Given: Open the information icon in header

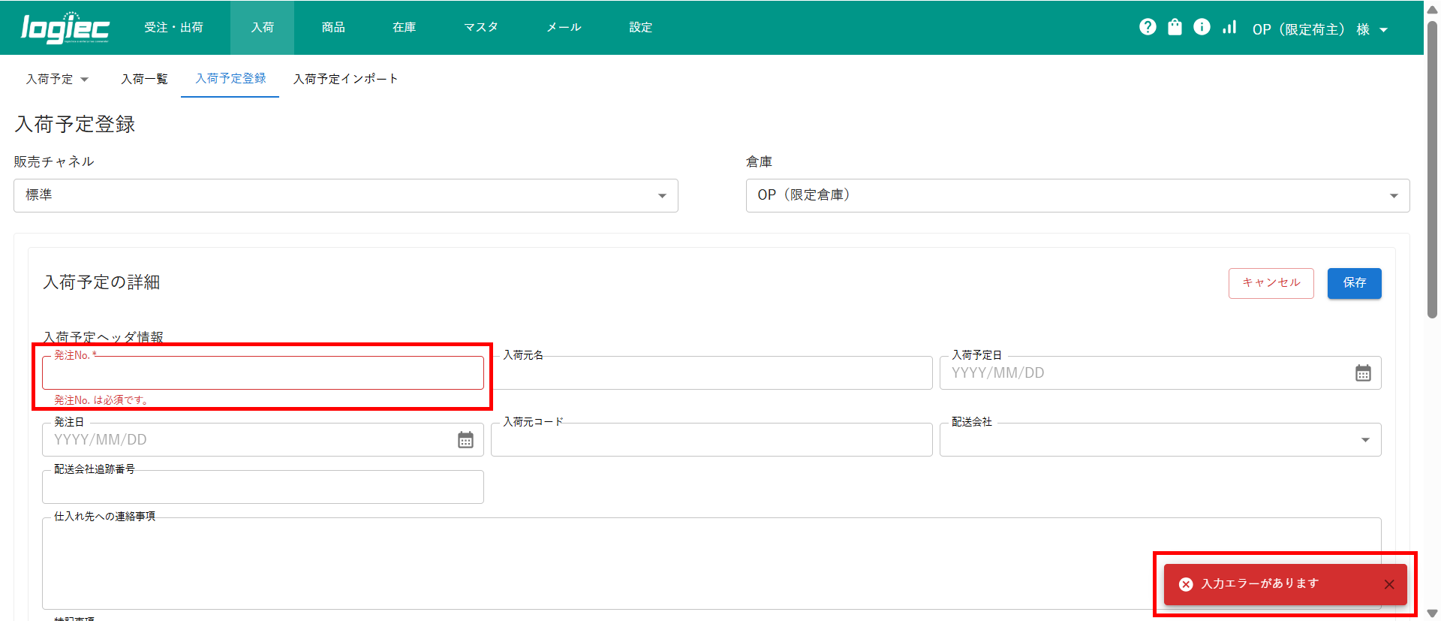Looking at the screenshot, I should click(1202, 27).
